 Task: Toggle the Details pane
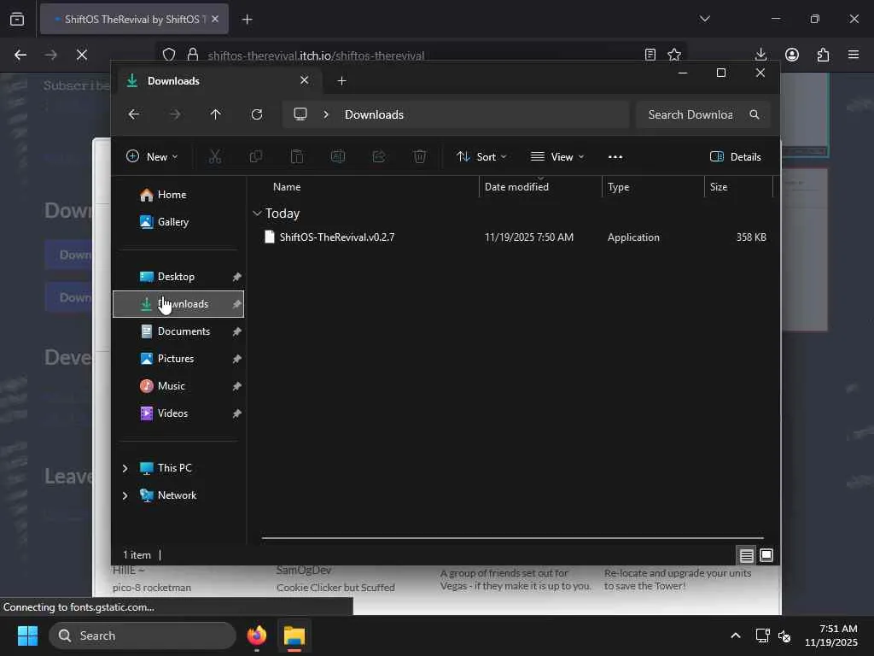(x=735, y=157)
